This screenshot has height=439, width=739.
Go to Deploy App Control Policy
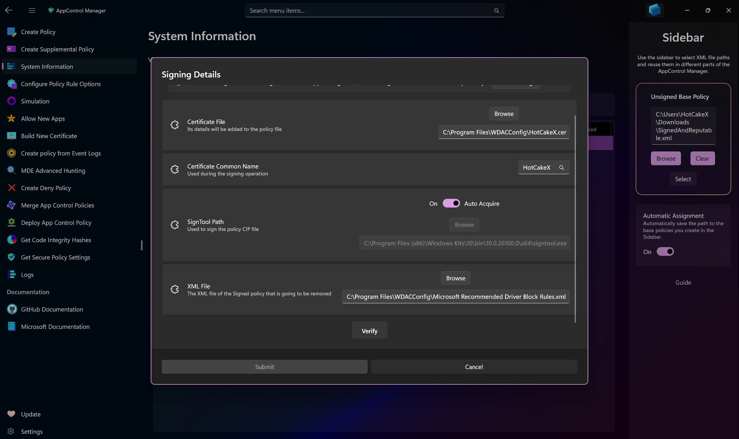click(56, 223)
